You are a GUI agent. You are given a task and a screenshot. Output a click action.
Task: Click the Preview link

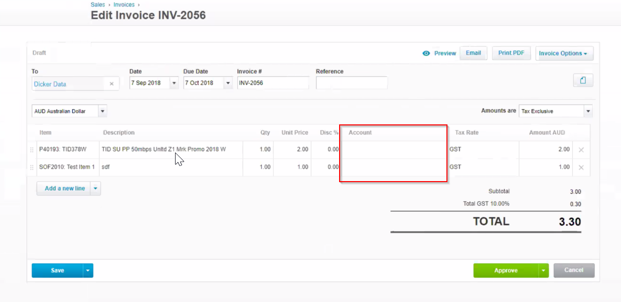point(445,53)
